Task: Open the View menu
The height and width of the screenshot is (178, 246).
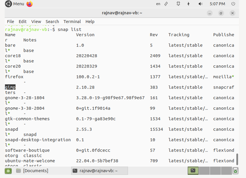Action: pos(36,22)
